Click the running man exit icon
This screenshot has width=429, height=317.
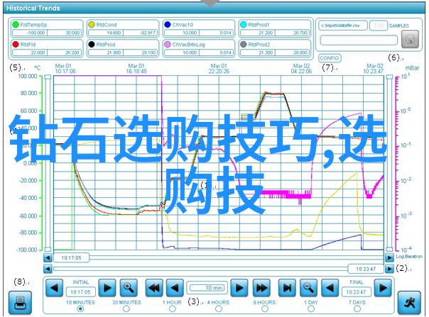pyautogui.click(x=409, y=302)
